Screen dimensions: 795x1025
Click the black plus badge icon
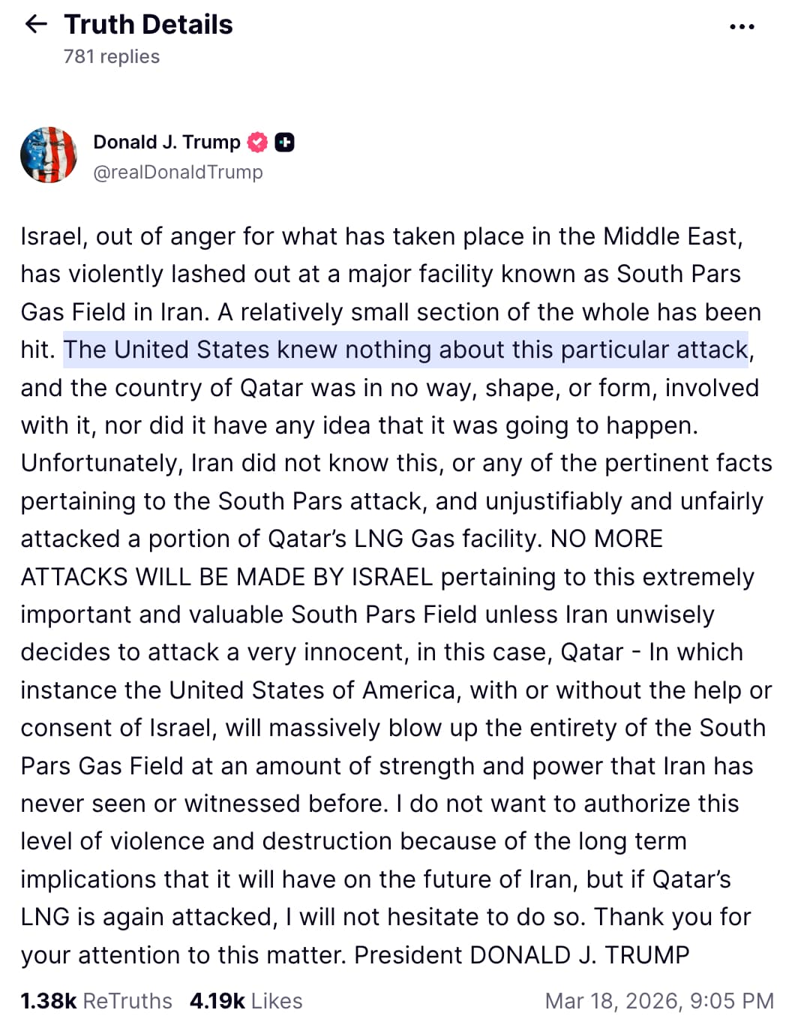coord(284,142)
